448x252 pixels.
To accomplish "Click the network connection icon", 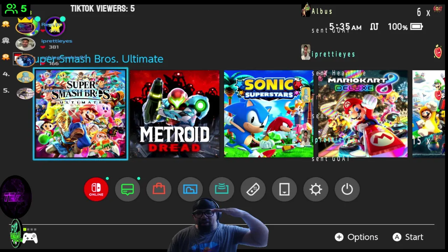I will tap(374, 27).
